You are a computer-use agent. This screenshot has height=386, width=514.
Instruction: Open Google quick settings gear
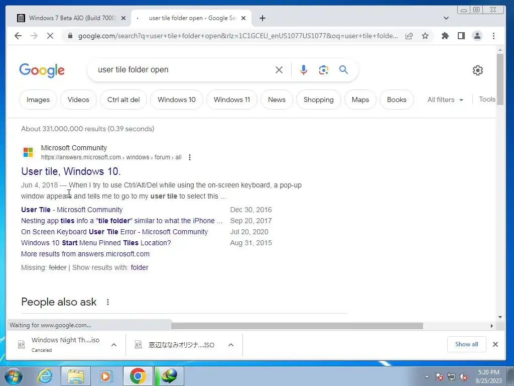pos(478,70)
